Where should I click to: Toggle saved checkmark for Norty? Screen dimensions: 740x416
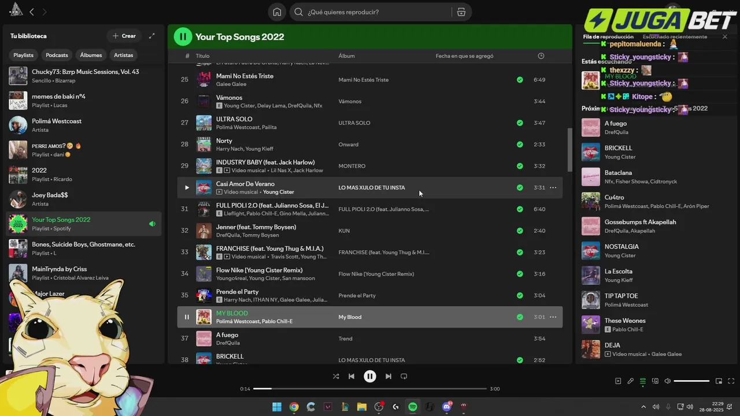520,144
